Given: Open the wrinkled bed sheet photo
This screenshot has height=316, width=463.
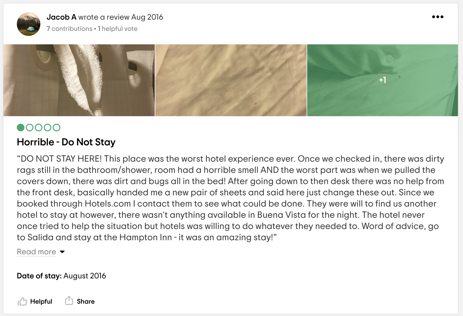Looking at the screenshot, I should (x=231, y=80).
